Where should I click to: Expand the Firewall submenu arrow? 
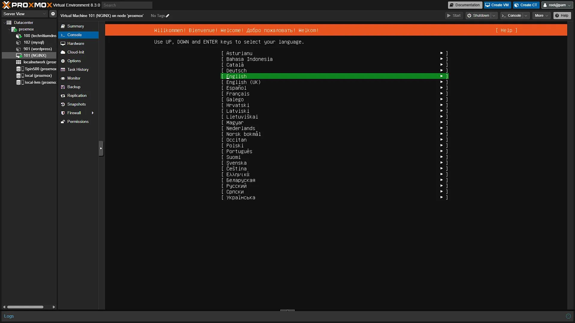click(93, 113)
